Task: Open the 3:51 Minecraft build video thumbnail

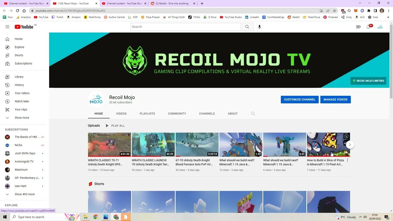Action: (x=285, y=145)
